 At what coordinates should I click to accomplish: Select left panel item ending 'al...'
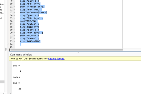2,18
